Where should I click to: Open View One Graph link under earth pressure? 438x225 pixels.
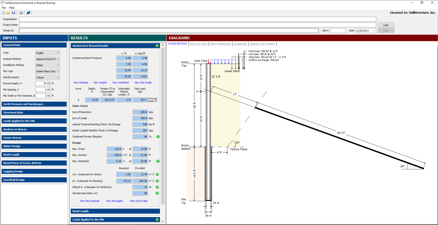(143, 83)
